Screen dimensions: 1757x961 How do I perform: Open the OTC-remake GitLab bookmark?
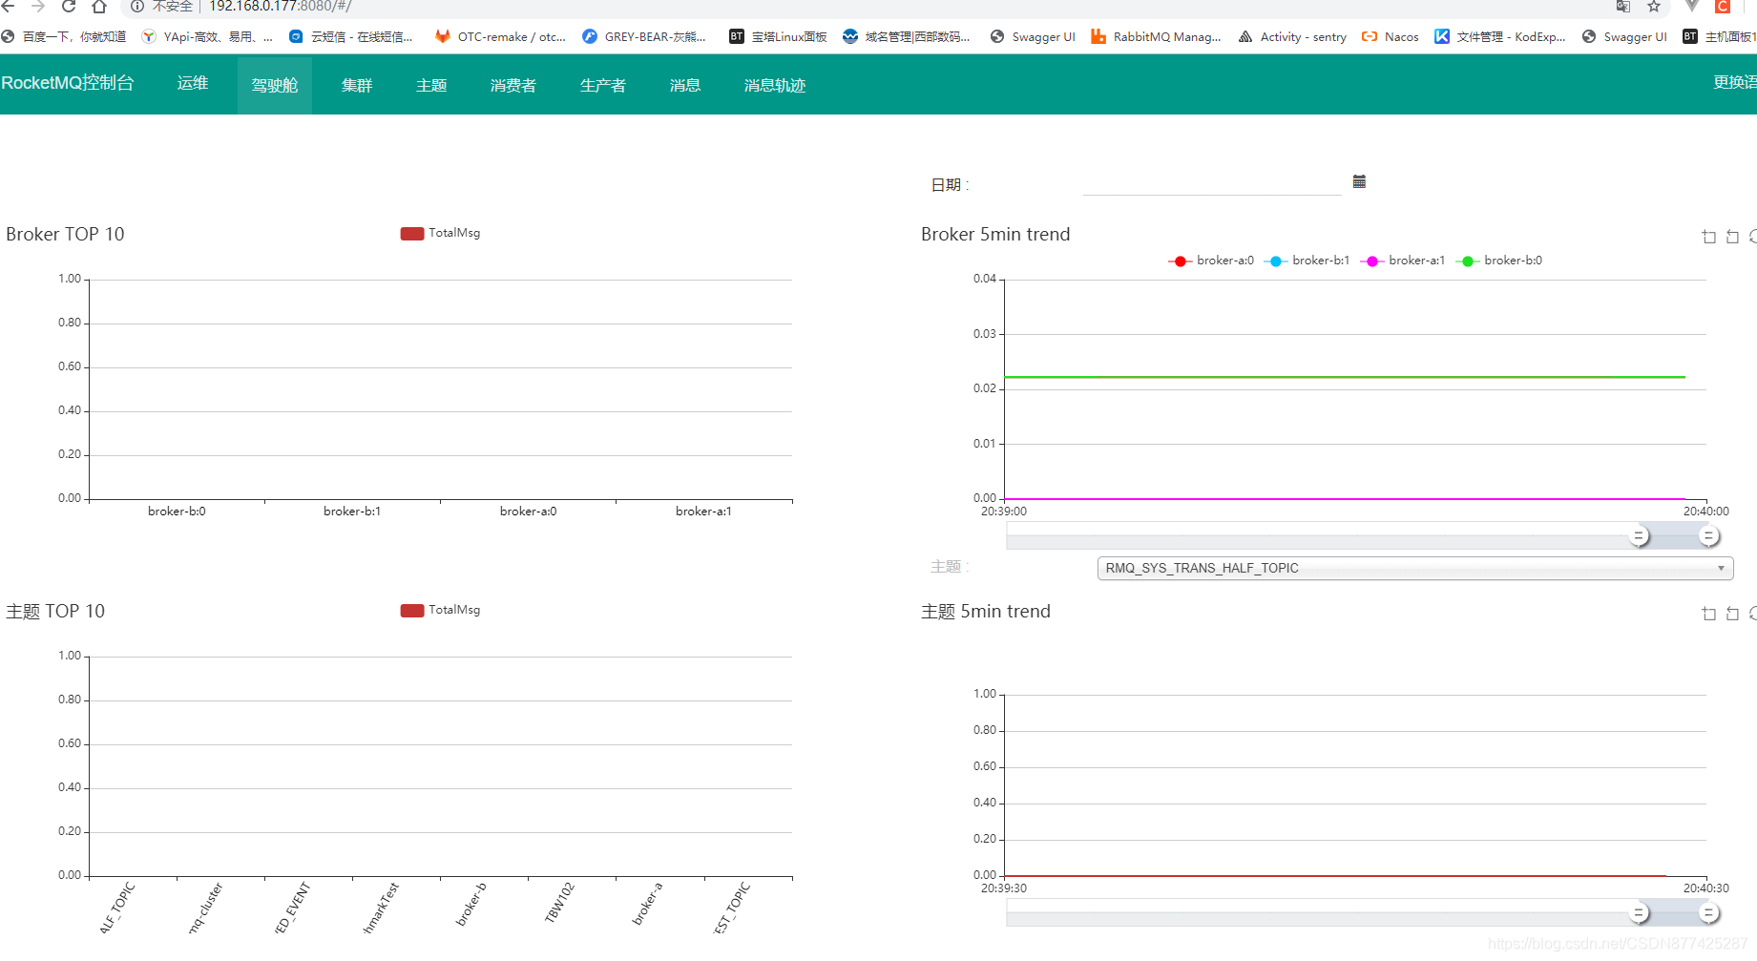tap(501, 37)
